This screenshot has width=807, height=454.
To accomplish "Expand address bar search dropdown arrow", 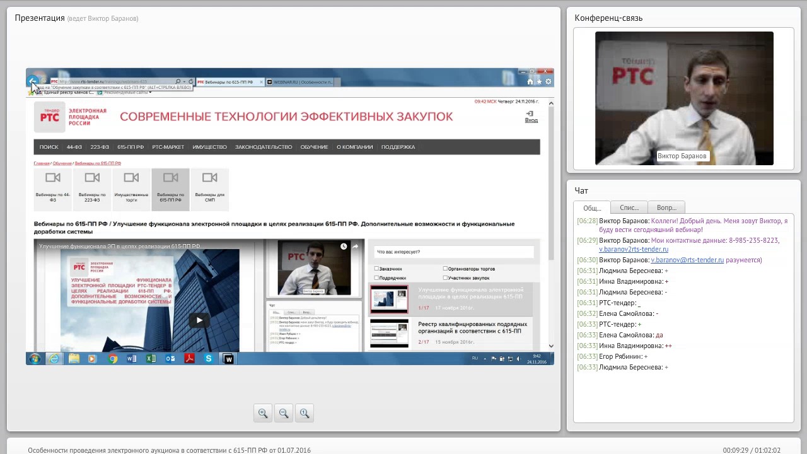I will pos(185,82).
